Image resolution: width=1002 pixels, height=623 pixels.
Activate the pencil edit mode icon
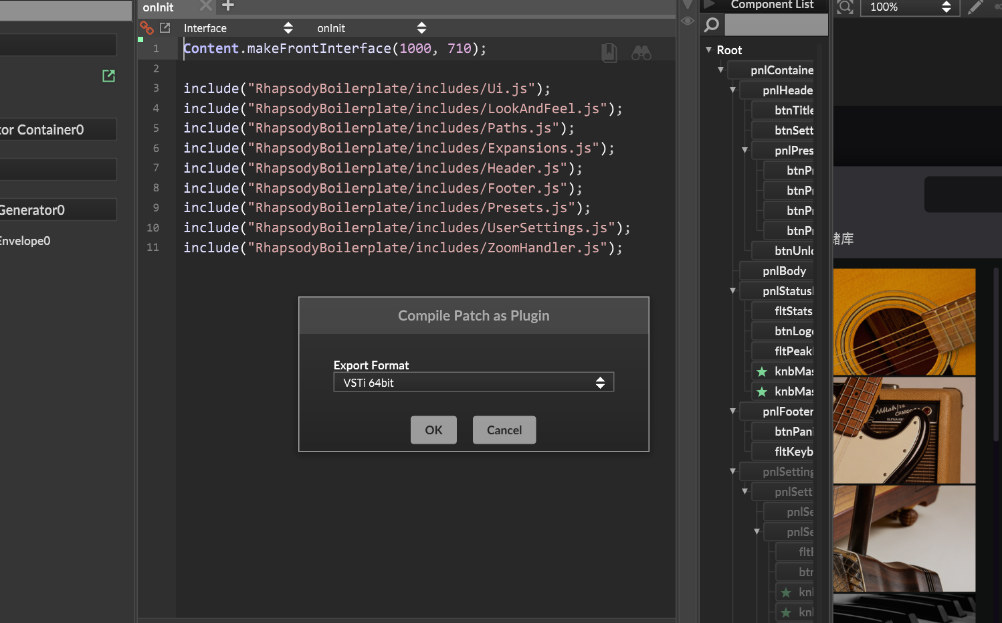(x=975, y=7)
